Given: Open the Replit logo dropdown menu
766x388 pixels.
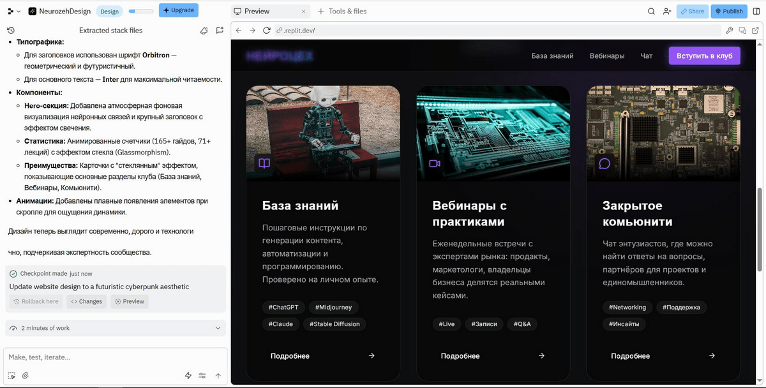Looking at the screenshot, I should (13, 11).
